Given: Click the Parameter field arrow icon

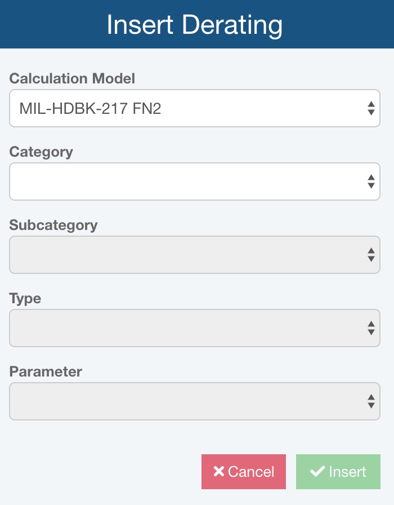Looking at the screenshot, I should (371, 401).
